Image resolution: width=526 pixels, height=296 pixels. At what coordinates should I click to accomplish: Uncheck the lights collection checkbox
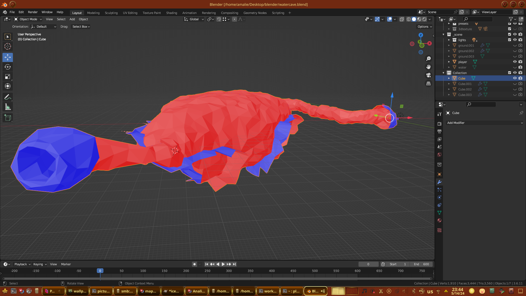click(510, 40)
